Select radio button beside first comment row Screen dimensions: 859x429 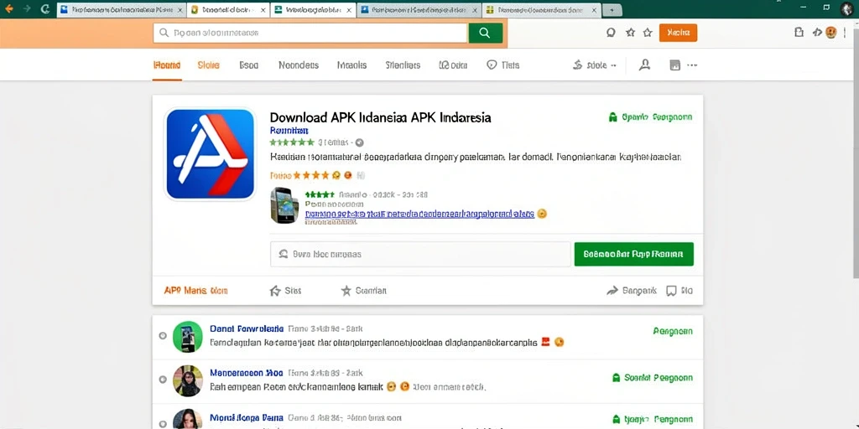[x=163, y=335]
